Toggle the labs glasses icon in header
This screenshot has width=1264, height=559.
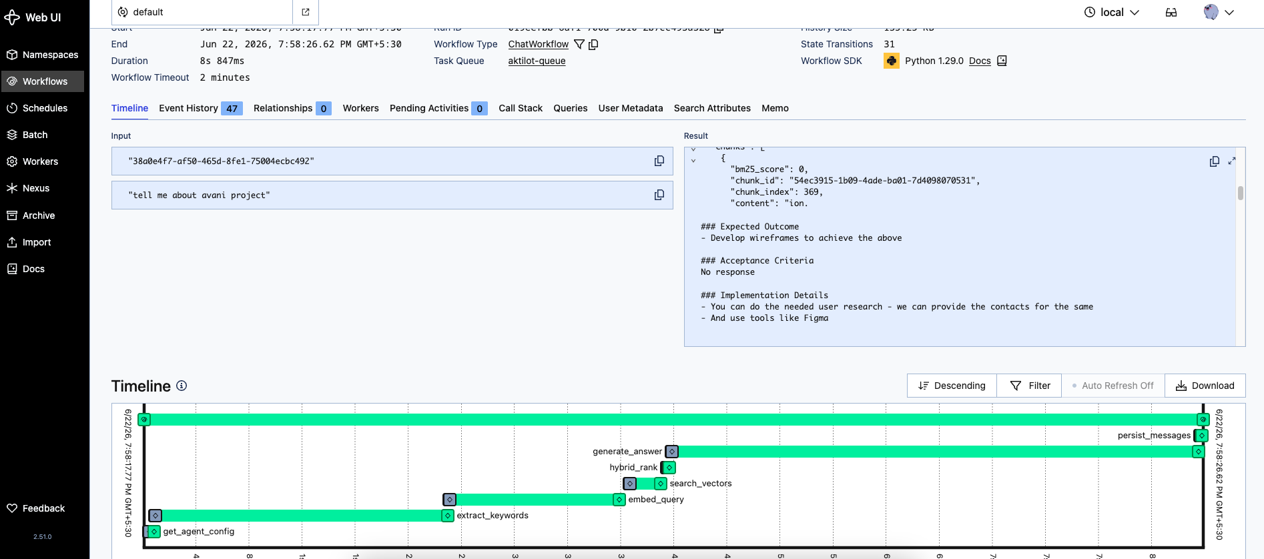coord(1171,12)
